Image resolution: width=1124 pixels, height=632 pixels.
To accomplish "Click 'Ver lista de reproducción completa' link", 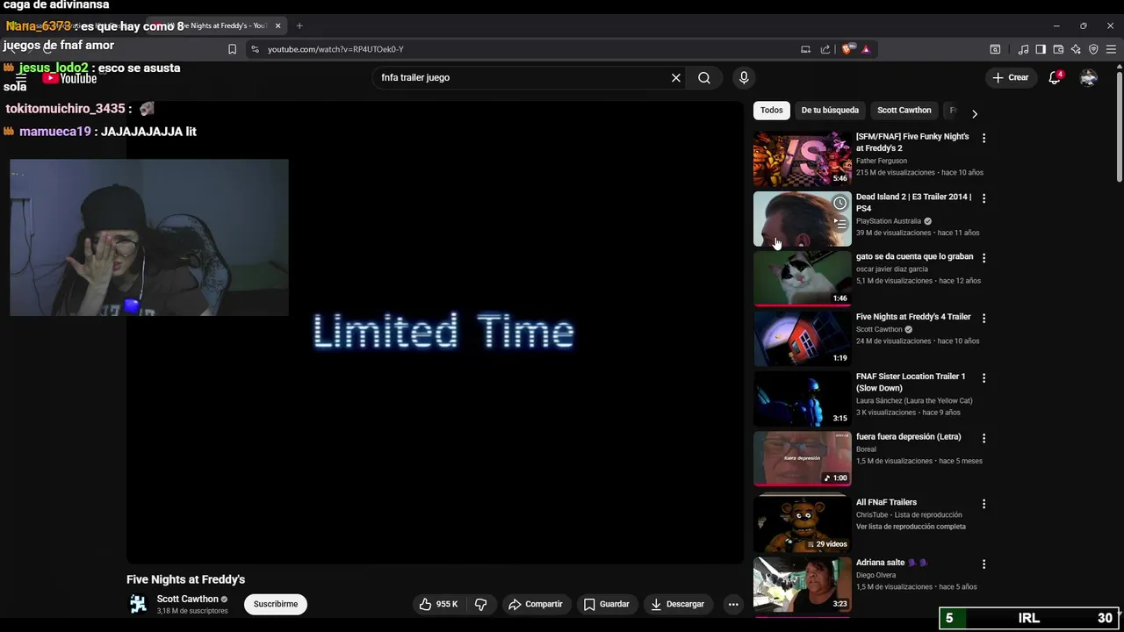I will 911,527.
